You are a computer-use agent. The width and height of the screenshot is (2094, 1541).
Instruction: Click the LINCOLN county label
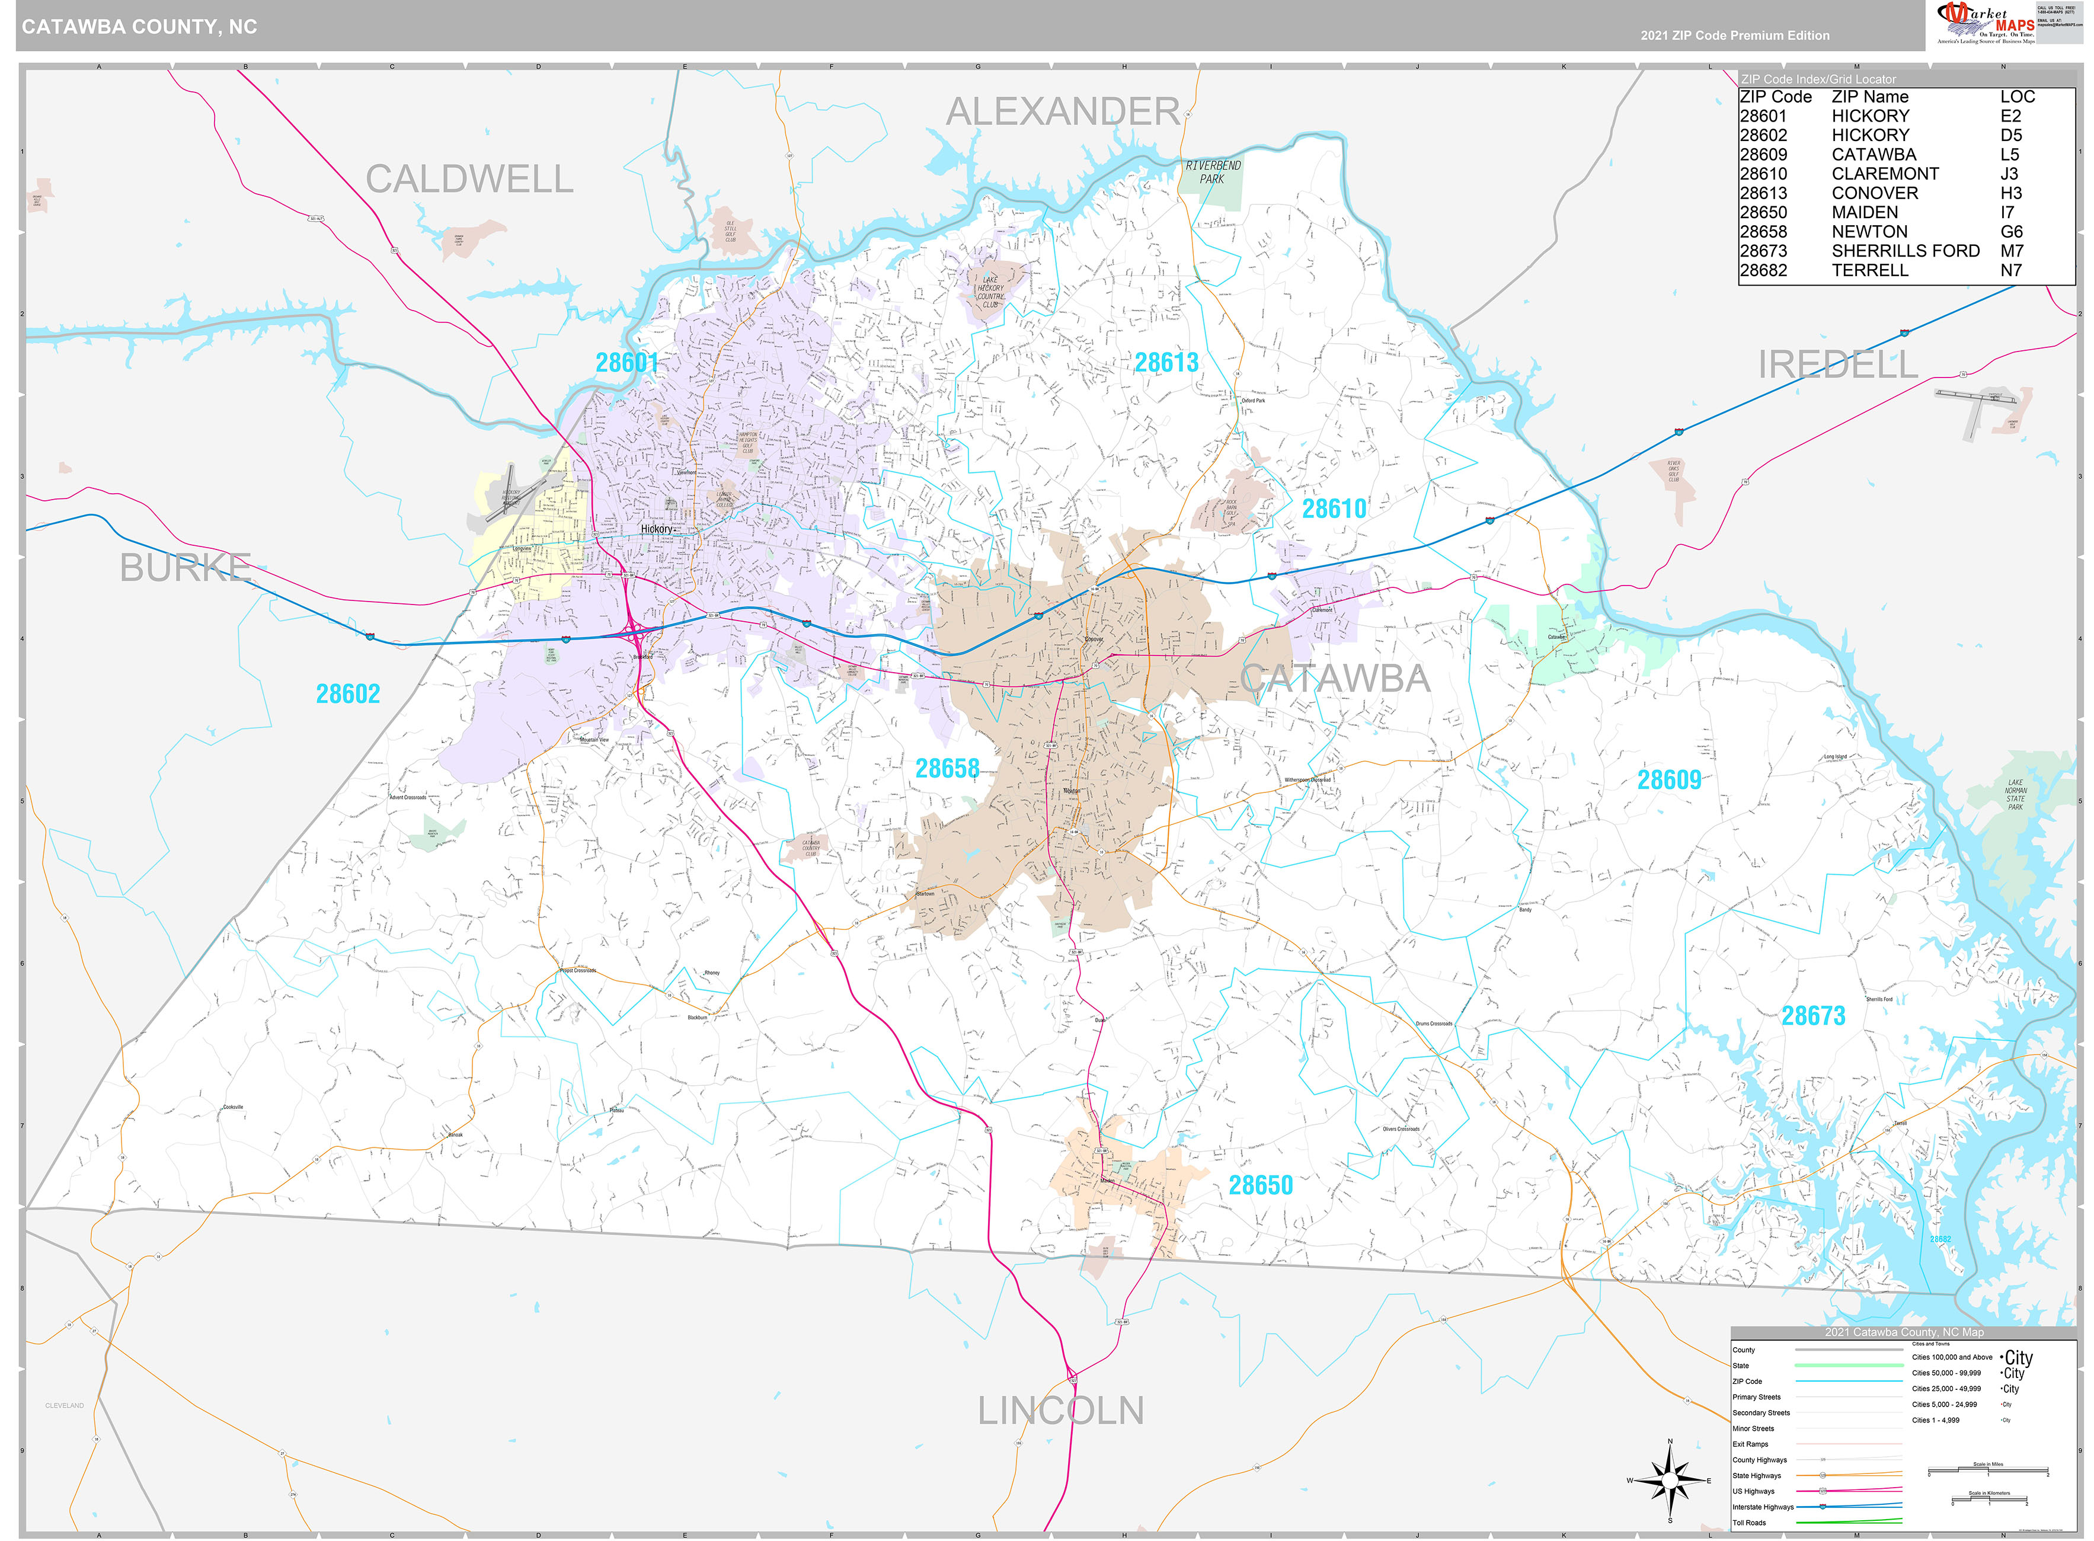point(1060,1411)
